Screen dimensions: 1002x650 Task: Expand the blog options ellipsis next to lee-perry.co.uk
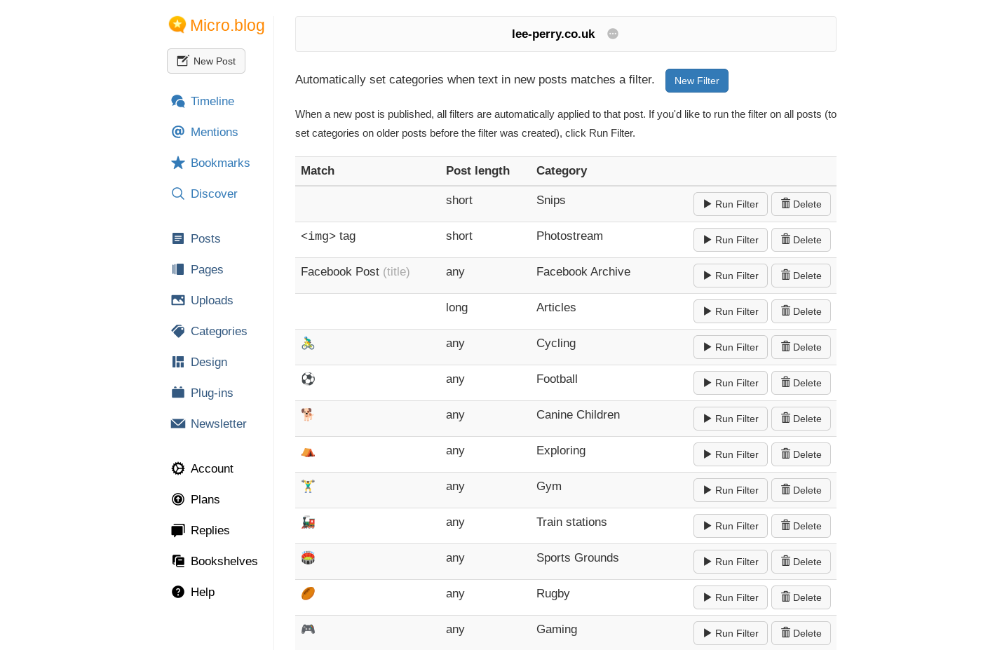(613, 34)
